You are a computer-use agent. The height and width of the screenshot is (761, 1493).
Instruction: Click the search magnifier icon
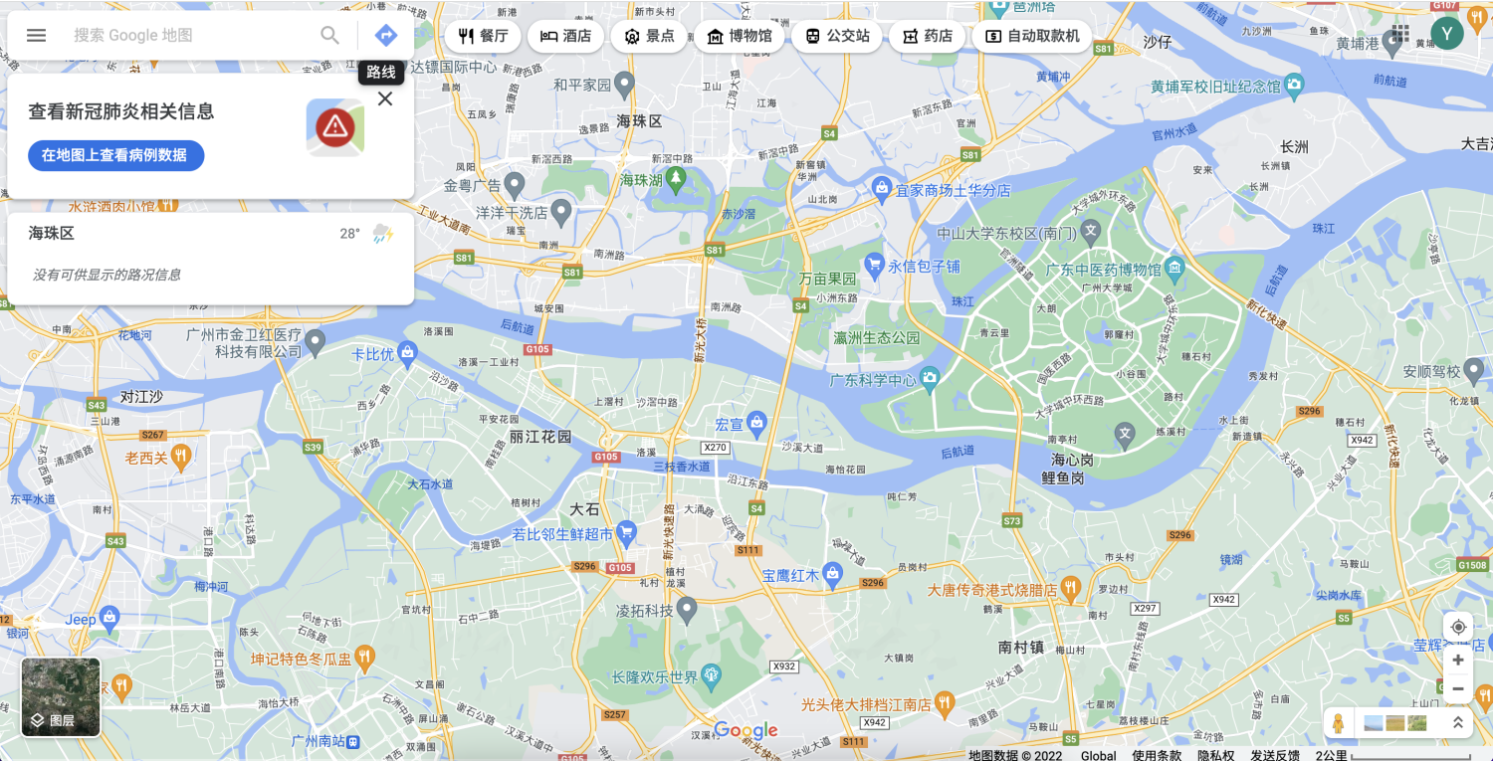329,35
